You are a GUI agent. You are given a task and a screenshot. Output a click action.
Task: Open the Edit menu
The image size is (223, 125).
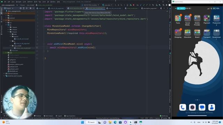click(x=9, y=2)
